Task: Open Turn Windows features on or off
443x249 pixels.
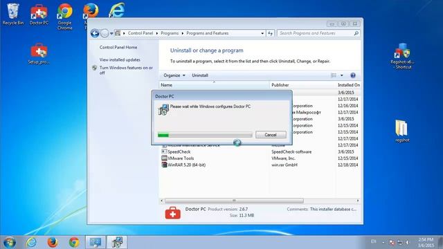Action: (126, 71)
